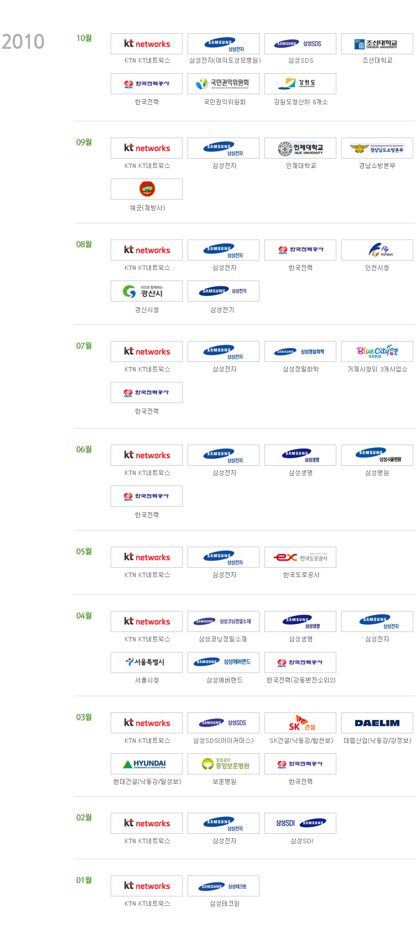Click the 09월 month label

pyautogui.click(x=84, y=142)
